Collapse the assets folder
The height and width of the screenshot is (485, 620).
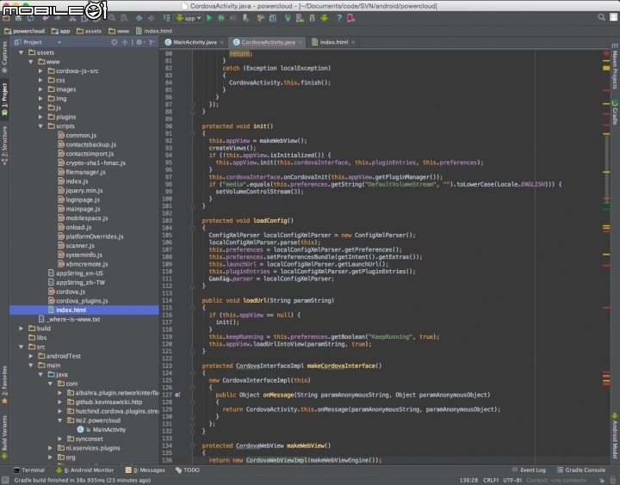tap(21, 52)
